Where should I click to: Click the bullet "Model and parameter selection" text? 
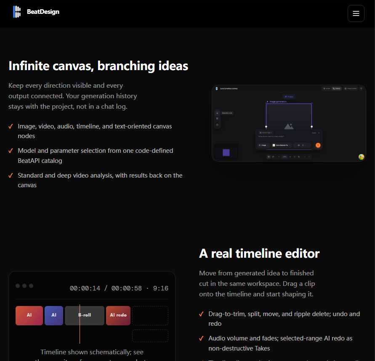[96, 156]
